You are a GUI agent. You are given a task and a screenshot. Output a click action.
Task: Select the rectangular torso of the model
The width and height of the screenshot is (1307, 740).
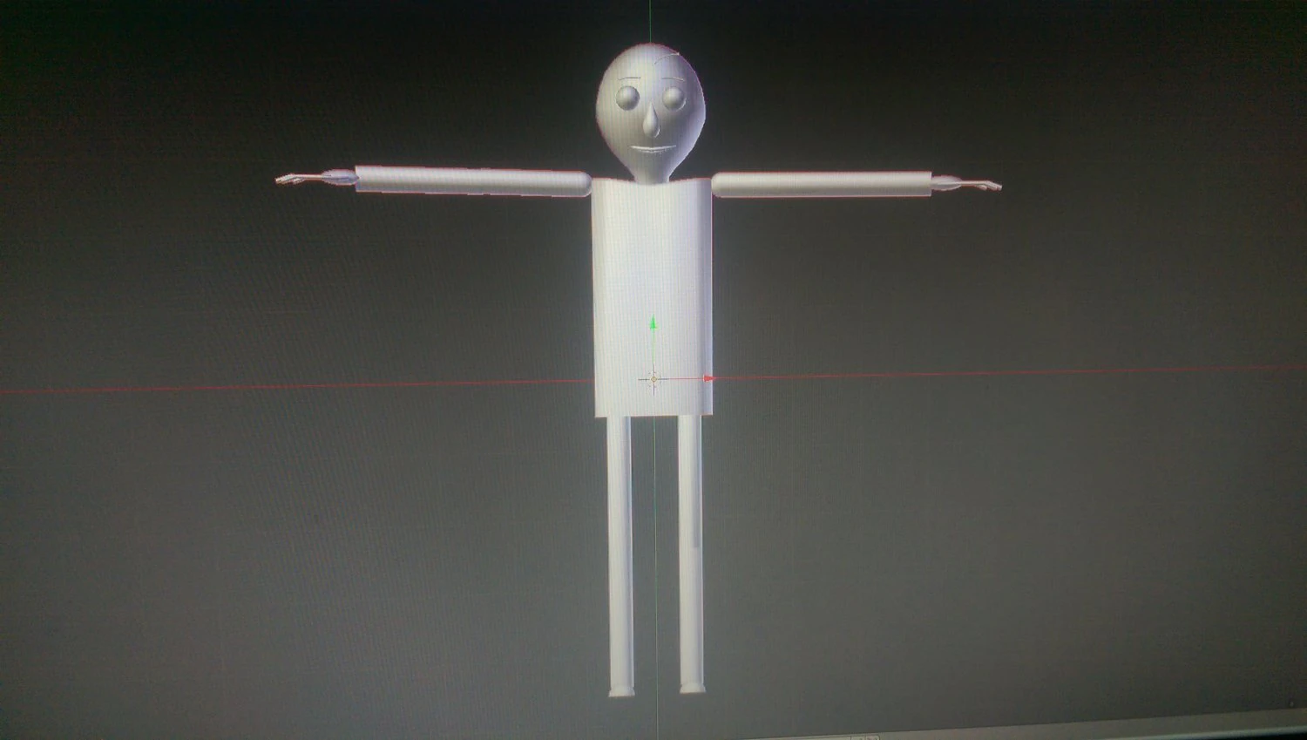pyautogui.click(x=653, y=296)
